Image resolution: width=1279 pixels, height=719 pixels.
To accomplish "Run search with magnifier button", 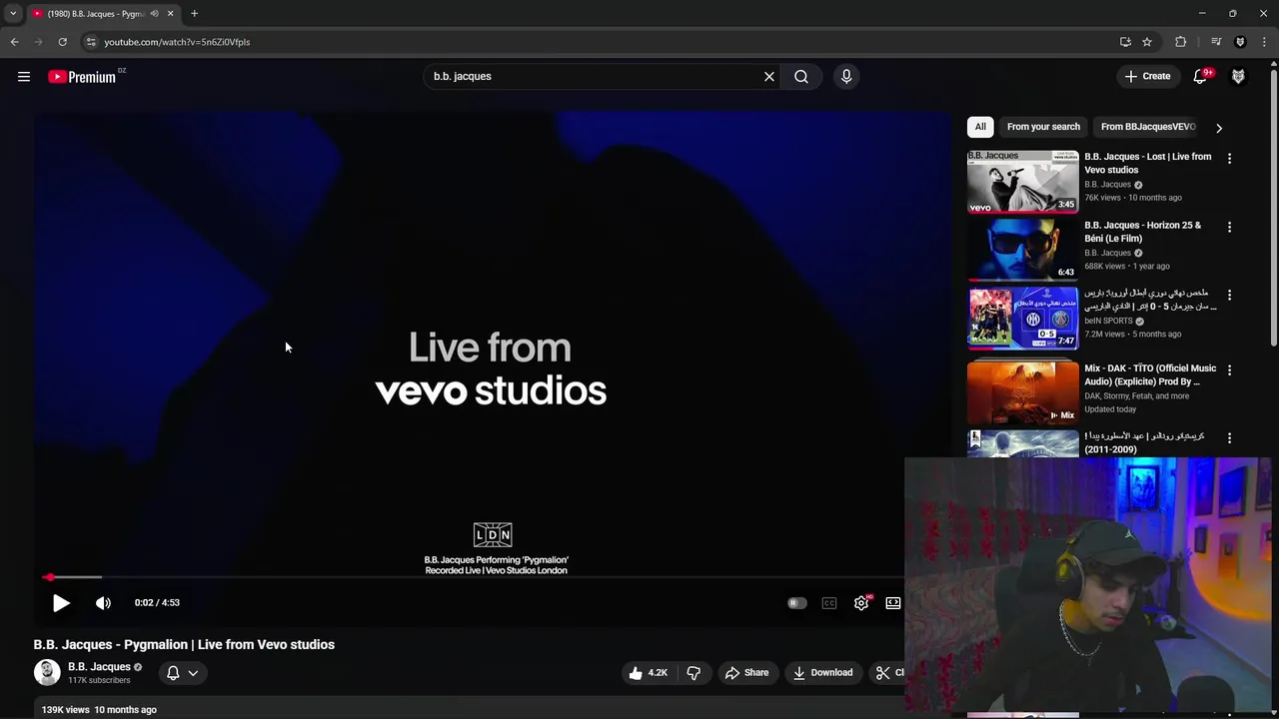I will (x=801, y=76).
